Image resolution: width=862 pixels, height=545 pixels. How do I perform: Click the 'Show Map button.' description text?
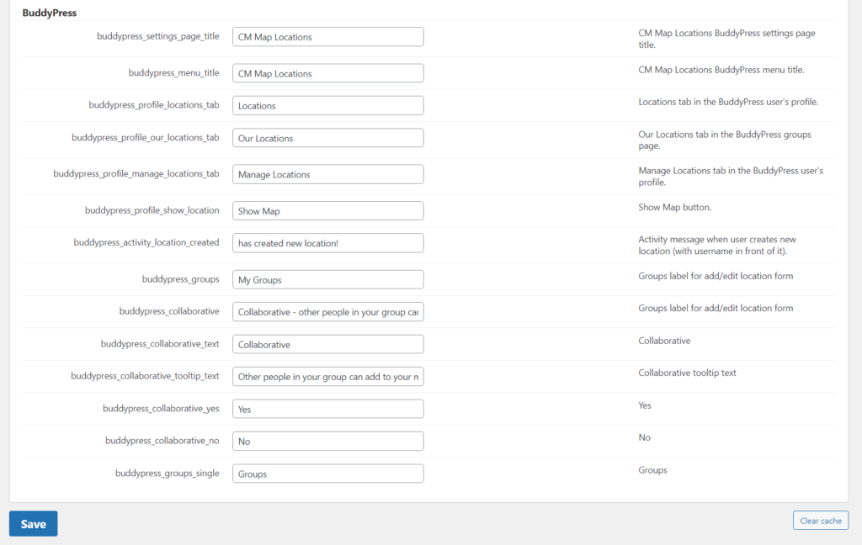click(674, 207)
